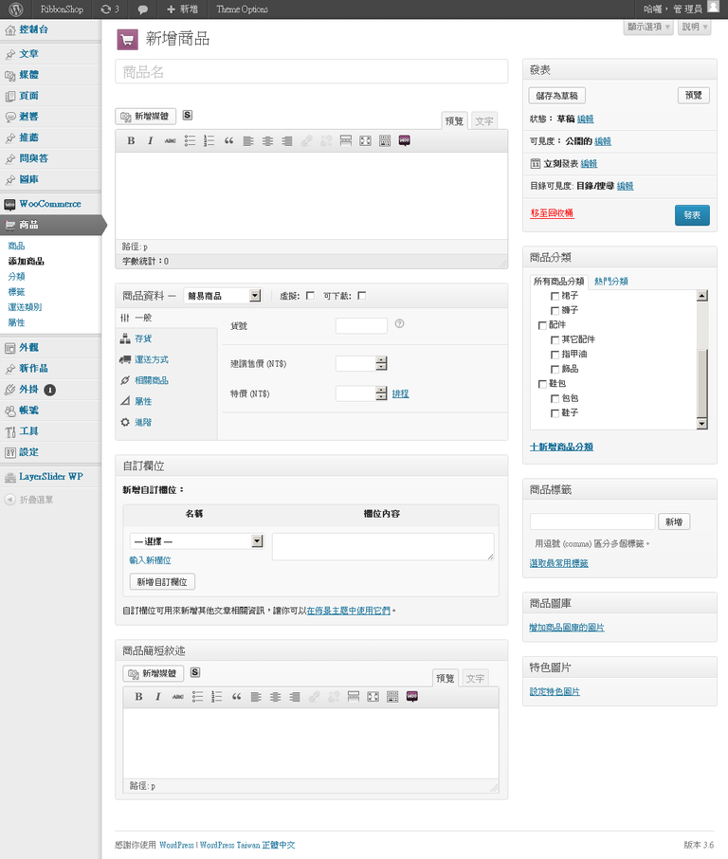728x859 pixels.
Task: Click the 商品名 product title field
Action: pyautogui.click(x=311, y=72)
